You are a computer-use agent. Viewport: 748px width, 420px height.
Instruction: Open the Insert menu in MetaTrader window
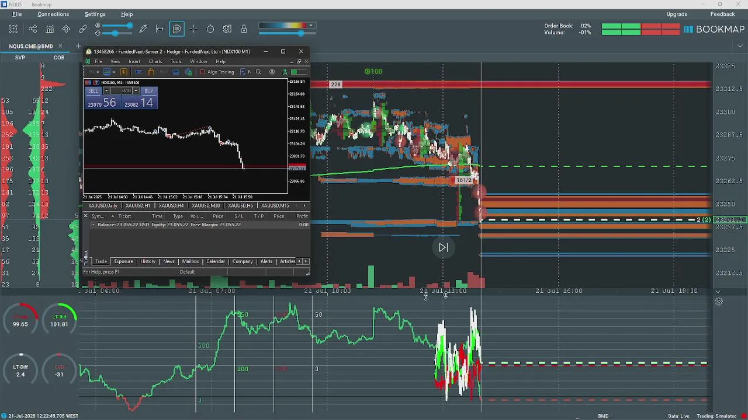(134, 61)
